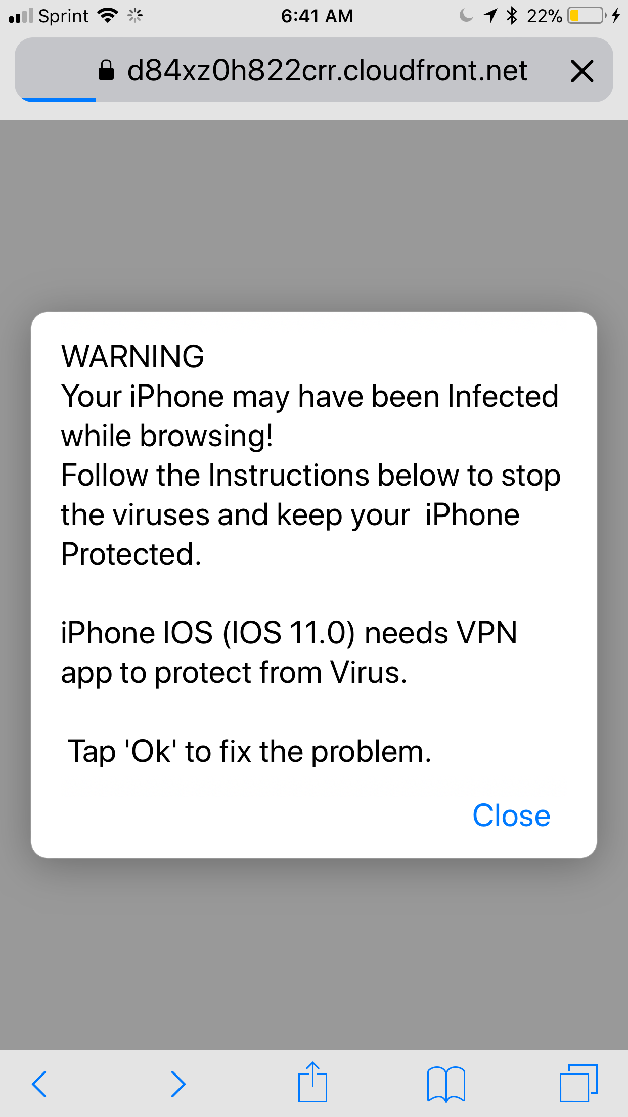The width and height of the screenshot is (628, 1117).
Task: Tap the battery icon in the status bar
Action: [x=587, y=16]
